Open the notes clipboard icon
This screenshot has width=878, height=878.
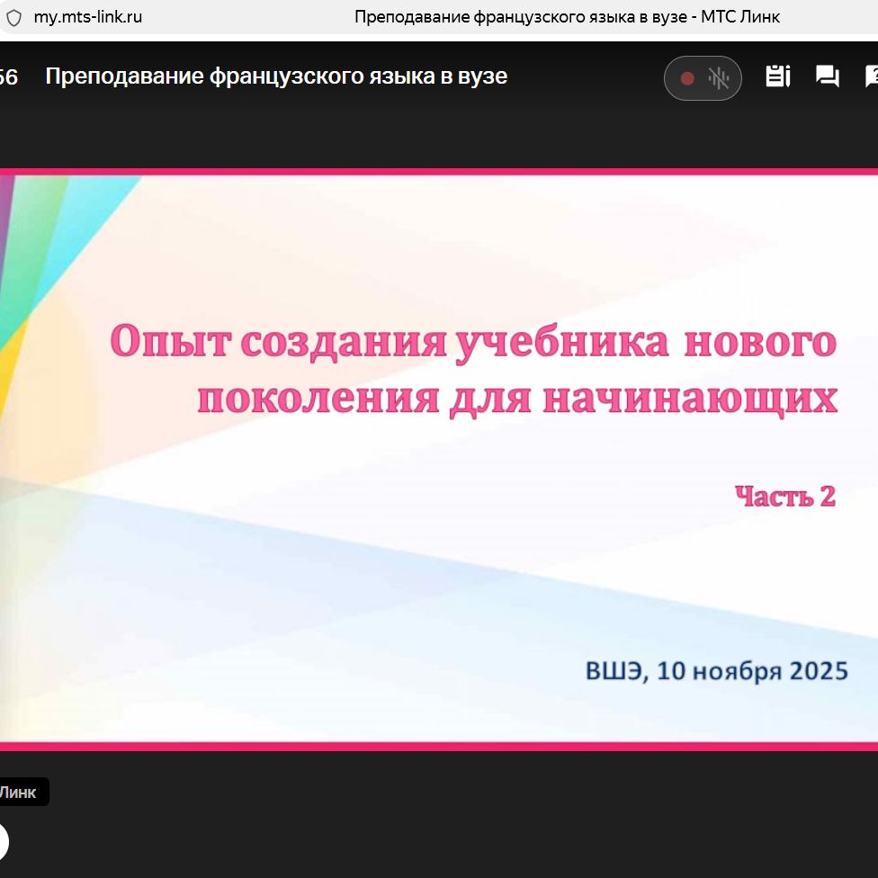click(x=777, y=76)
